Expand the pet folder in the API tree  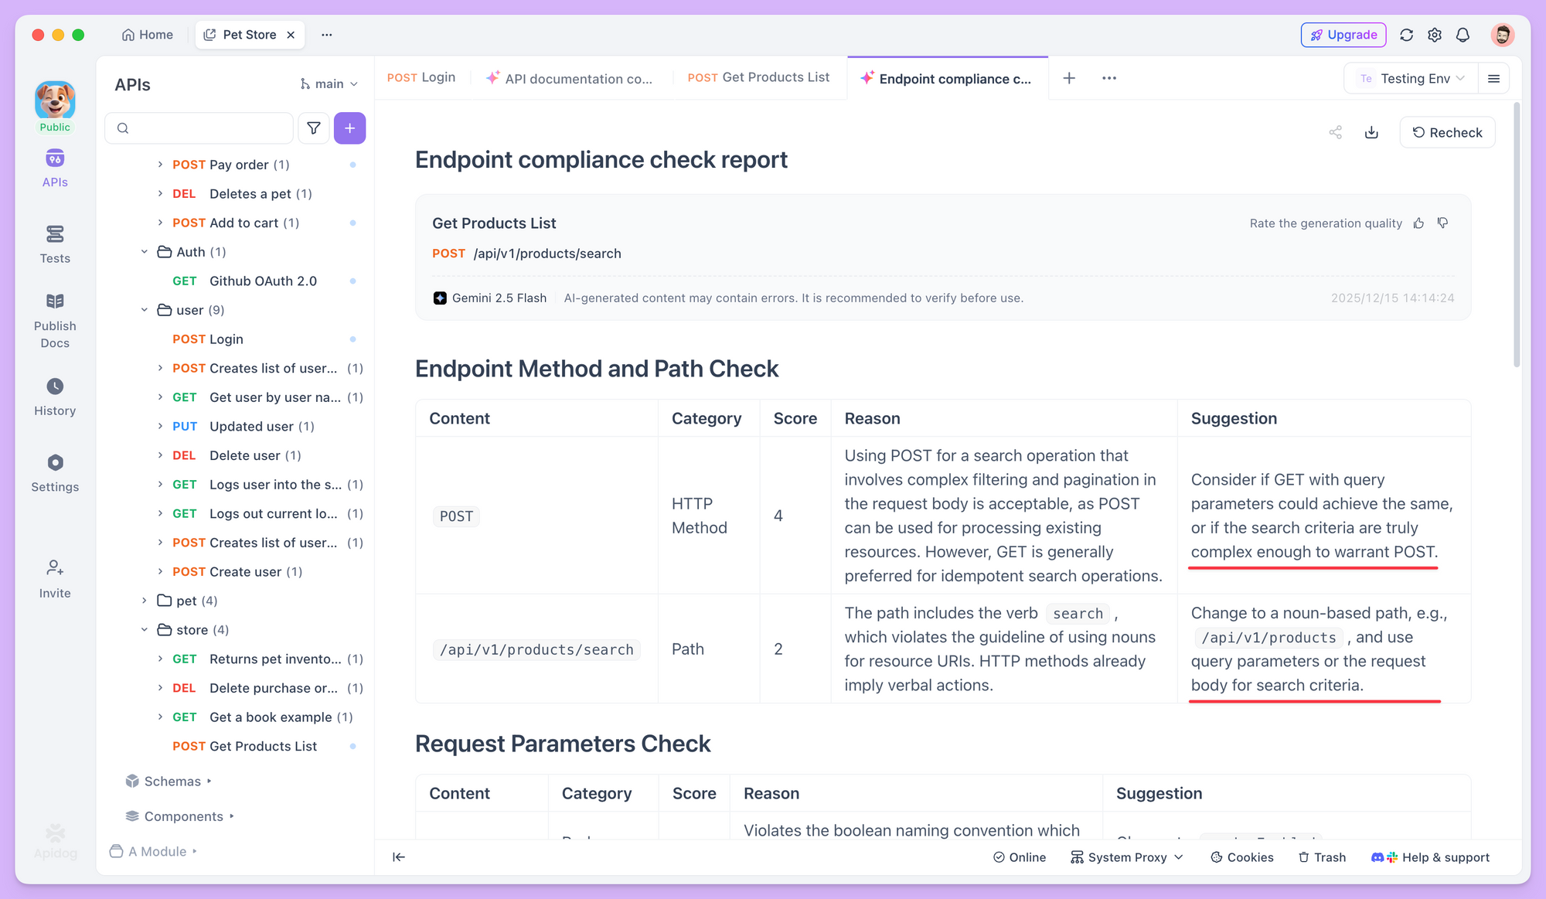pyautogui.click(x=145, y=601)
